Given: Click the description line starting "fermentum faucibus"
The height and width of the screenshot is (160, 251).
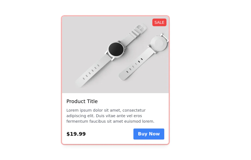Looking at the screenshot, I should click(x=110, y=121).
